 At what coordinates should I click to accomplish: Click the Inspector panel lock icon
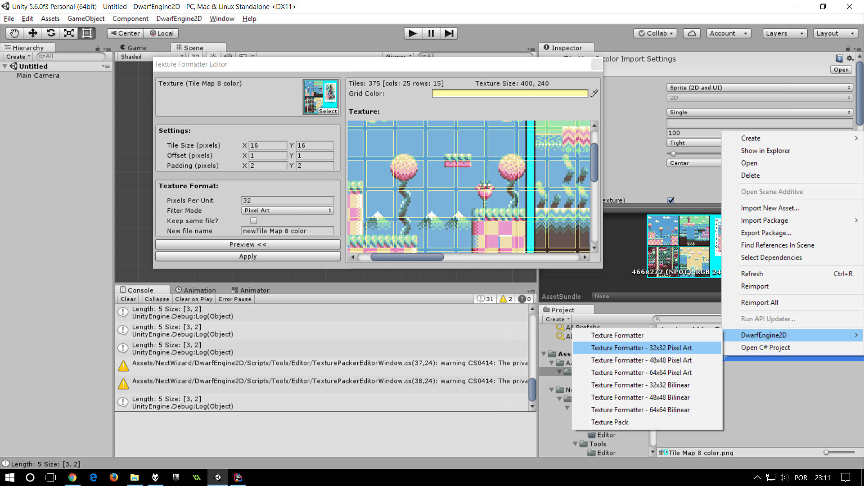pyautogui.click(x=848, y=48)
